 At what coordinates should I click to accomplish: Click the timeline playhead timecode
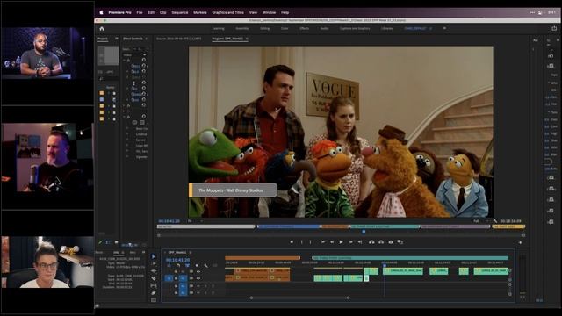coord(177,260)
